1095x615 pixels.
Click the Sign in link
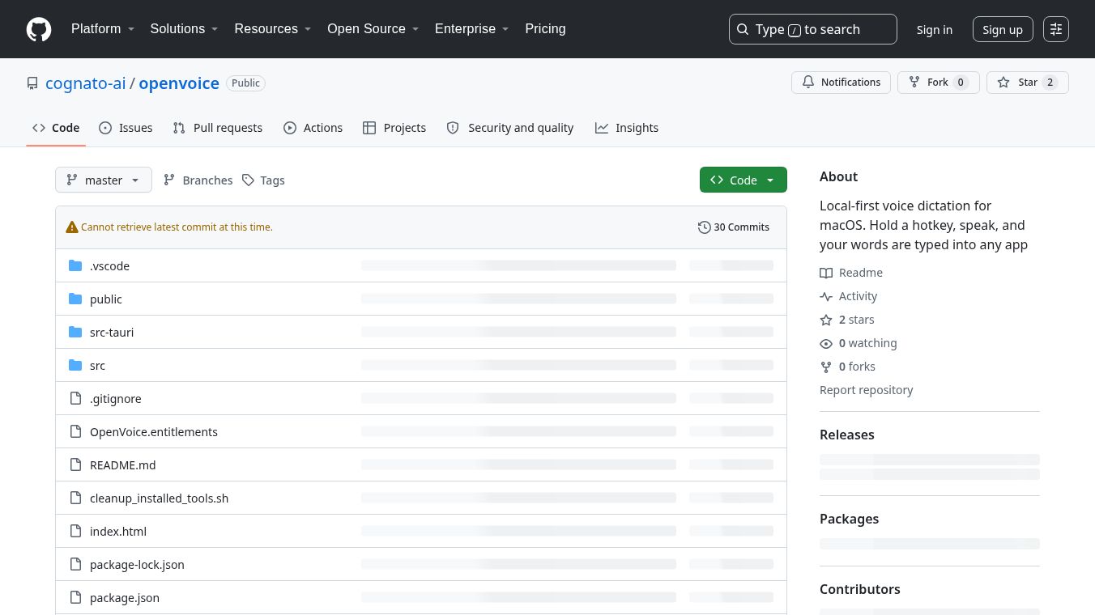tap(935, 30)
